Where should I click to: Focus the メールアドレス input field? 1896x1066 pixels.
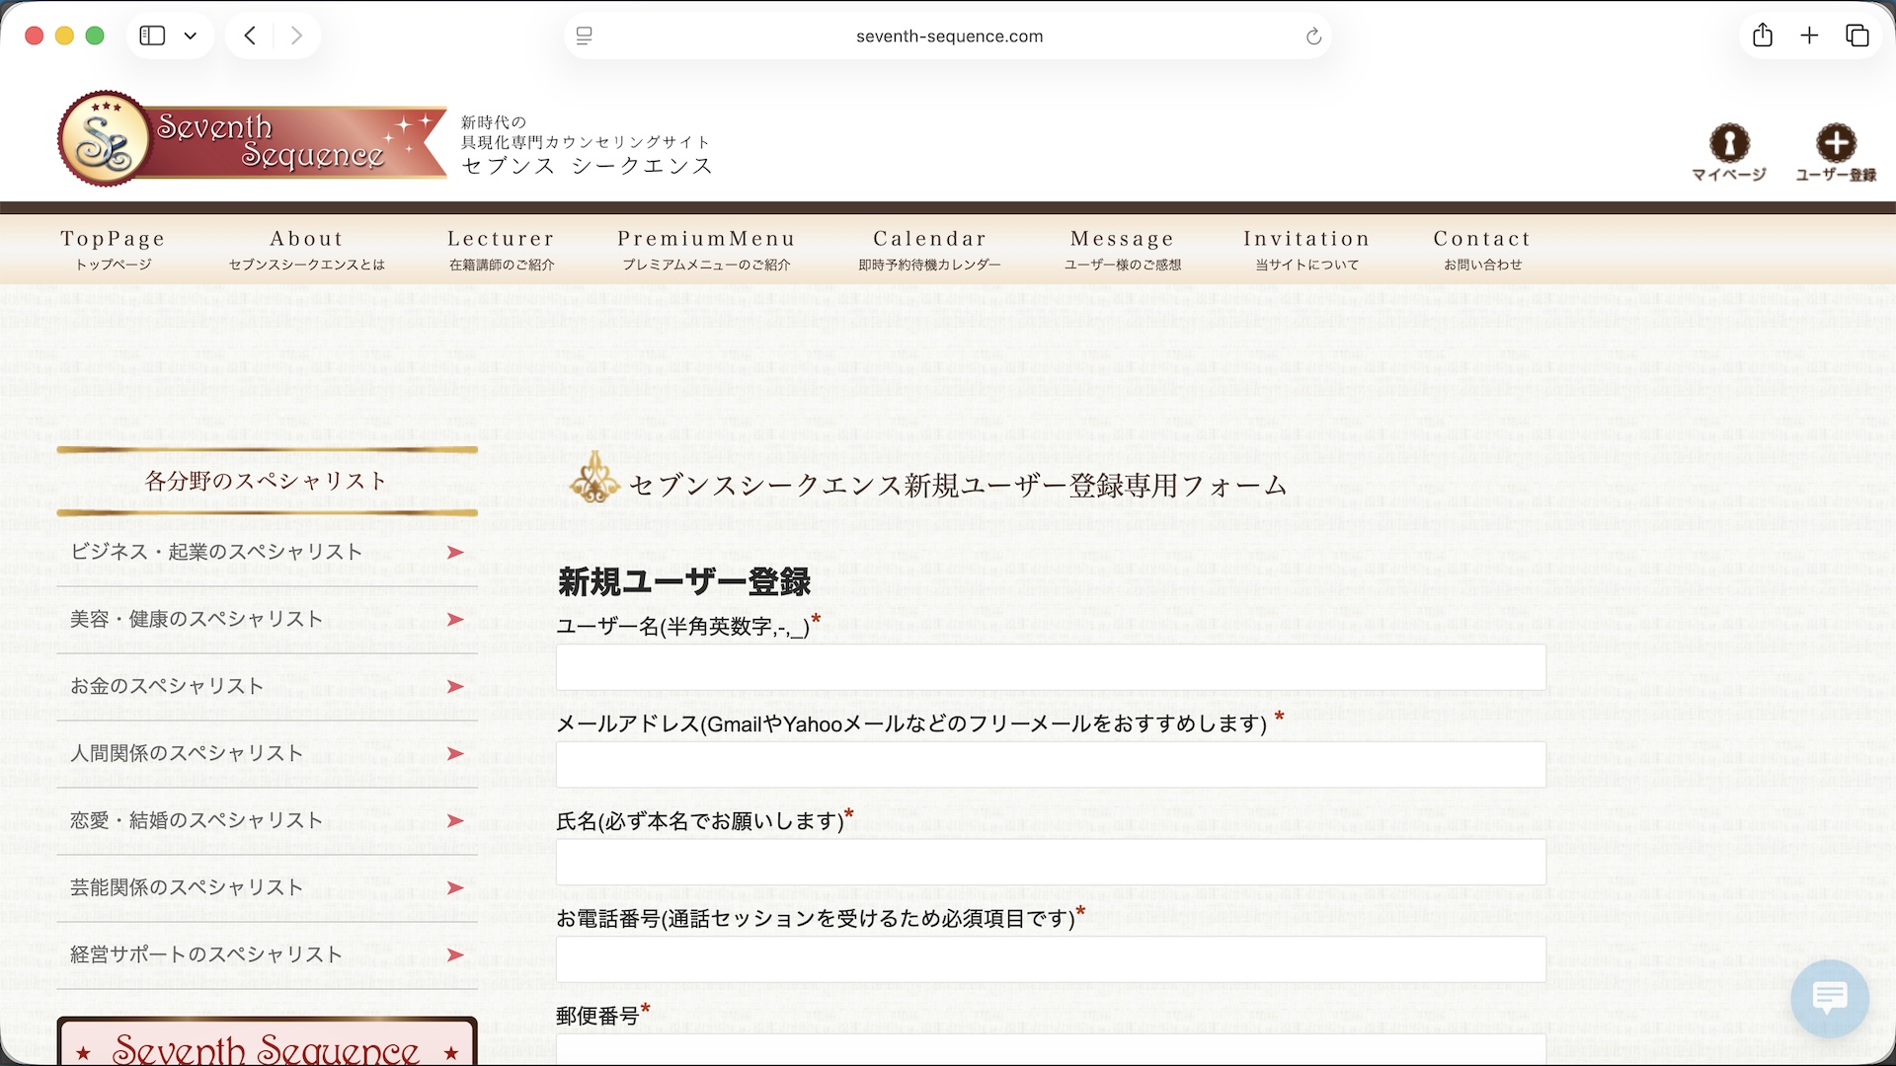click(1051, 765)
